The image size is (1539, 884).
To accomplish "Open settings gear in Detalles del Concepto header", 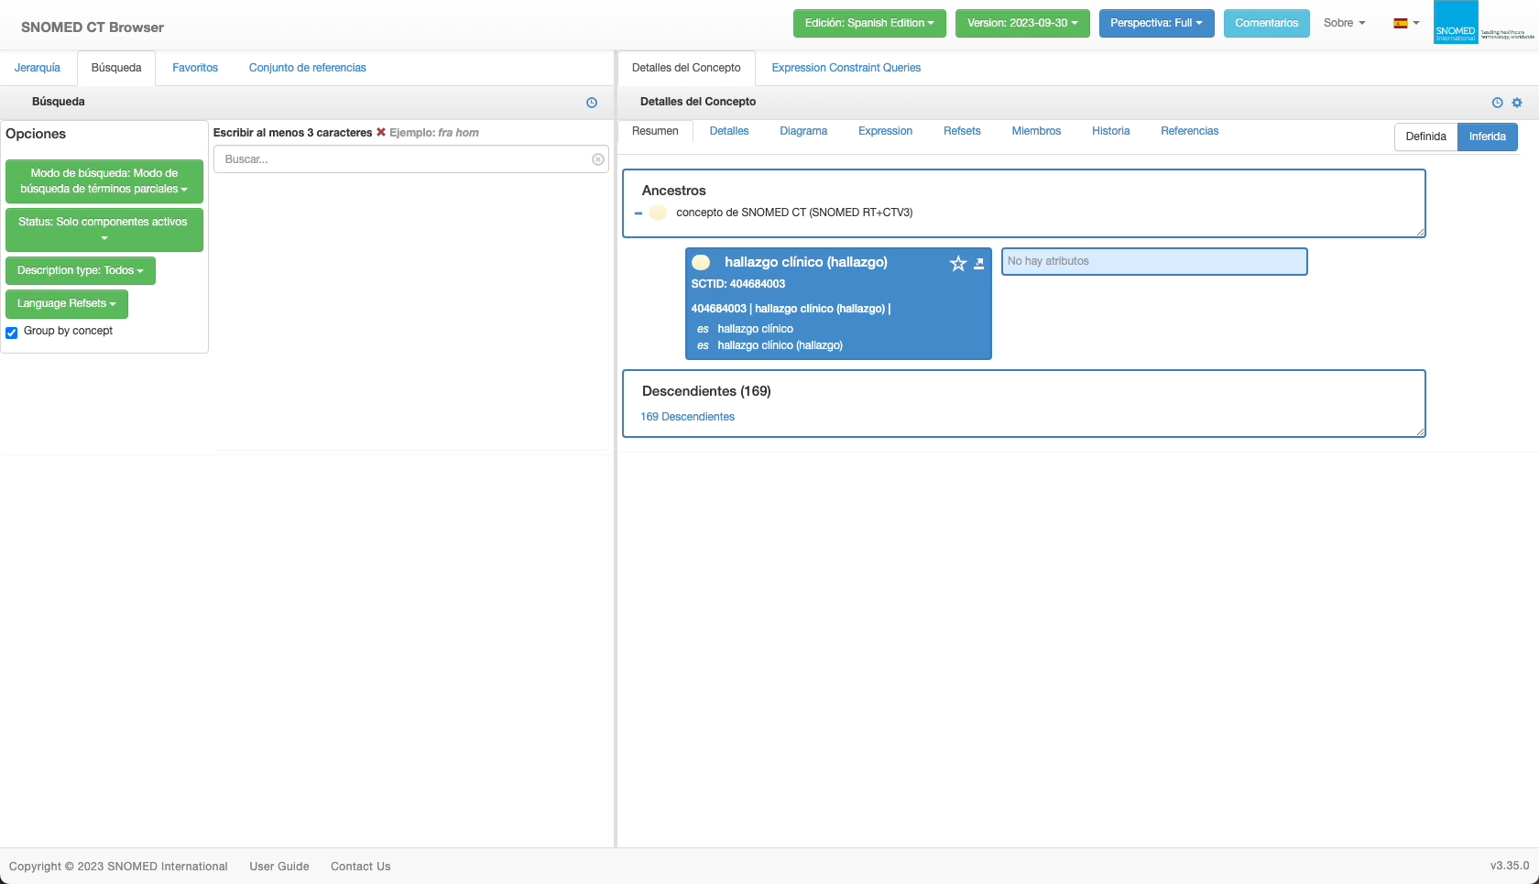I will pos(1517,103).
